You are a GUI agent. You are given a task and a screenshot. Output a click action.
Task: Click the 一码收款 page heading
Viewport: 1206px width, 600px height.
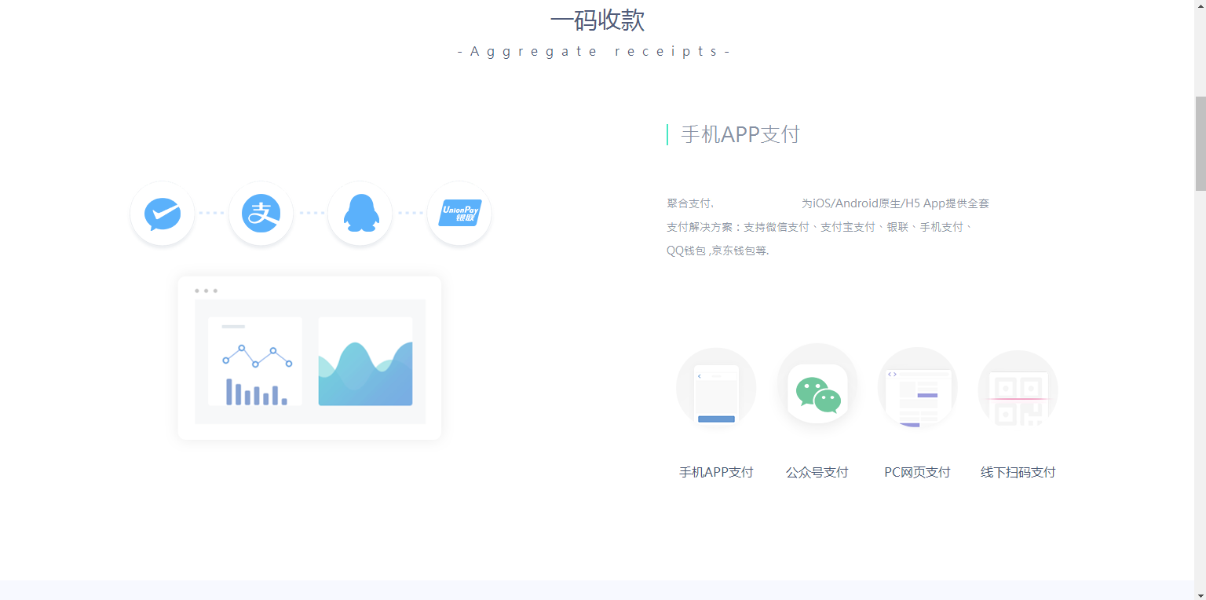click(x=598, y=20)
